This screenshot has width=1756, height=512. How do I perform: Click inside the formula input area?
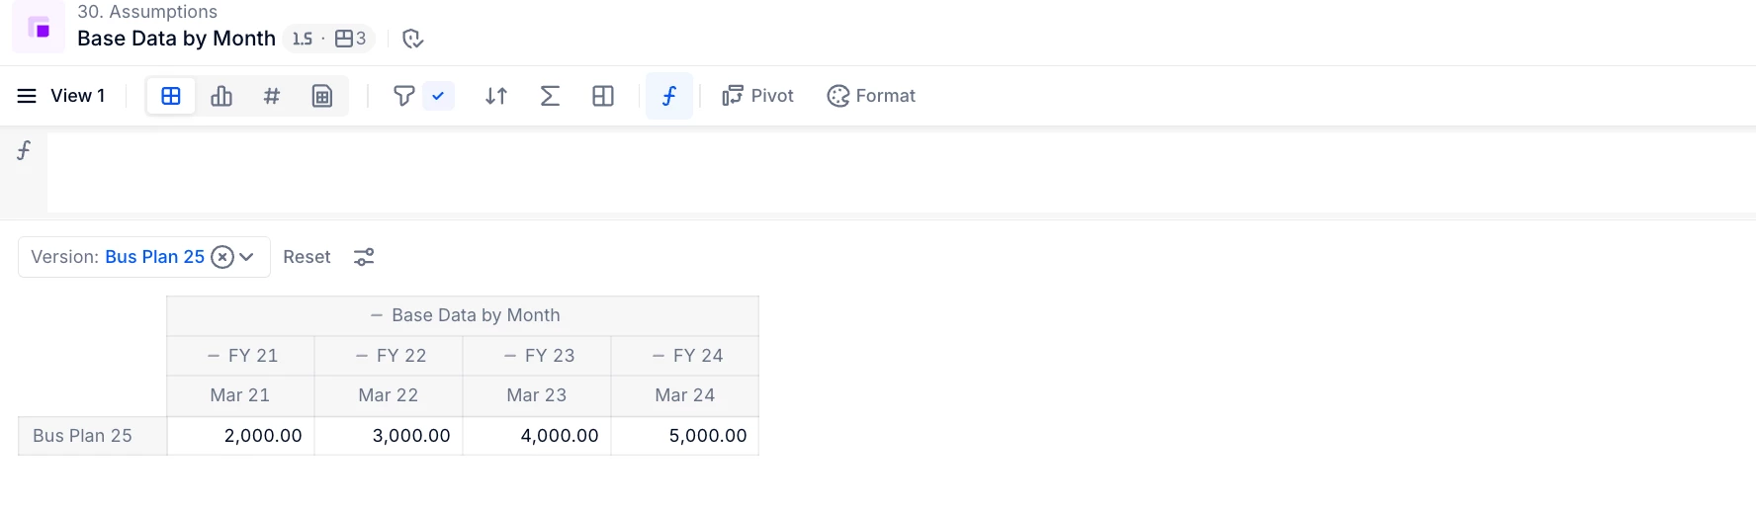tap(901, 173)
